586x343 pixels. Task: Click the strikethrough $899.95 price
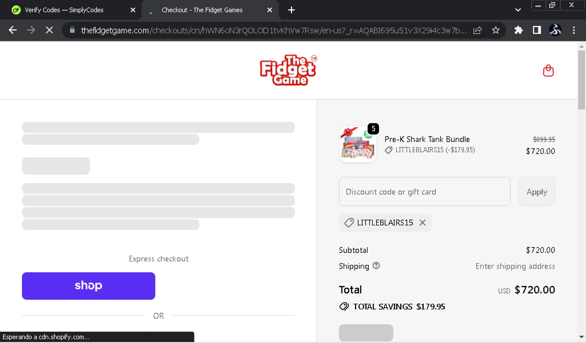coord(544,139)
